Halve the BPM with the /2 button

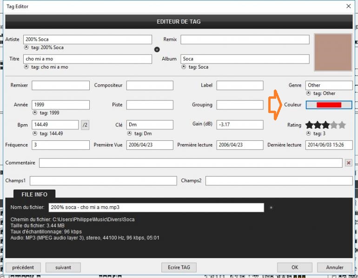coord(85,125)
